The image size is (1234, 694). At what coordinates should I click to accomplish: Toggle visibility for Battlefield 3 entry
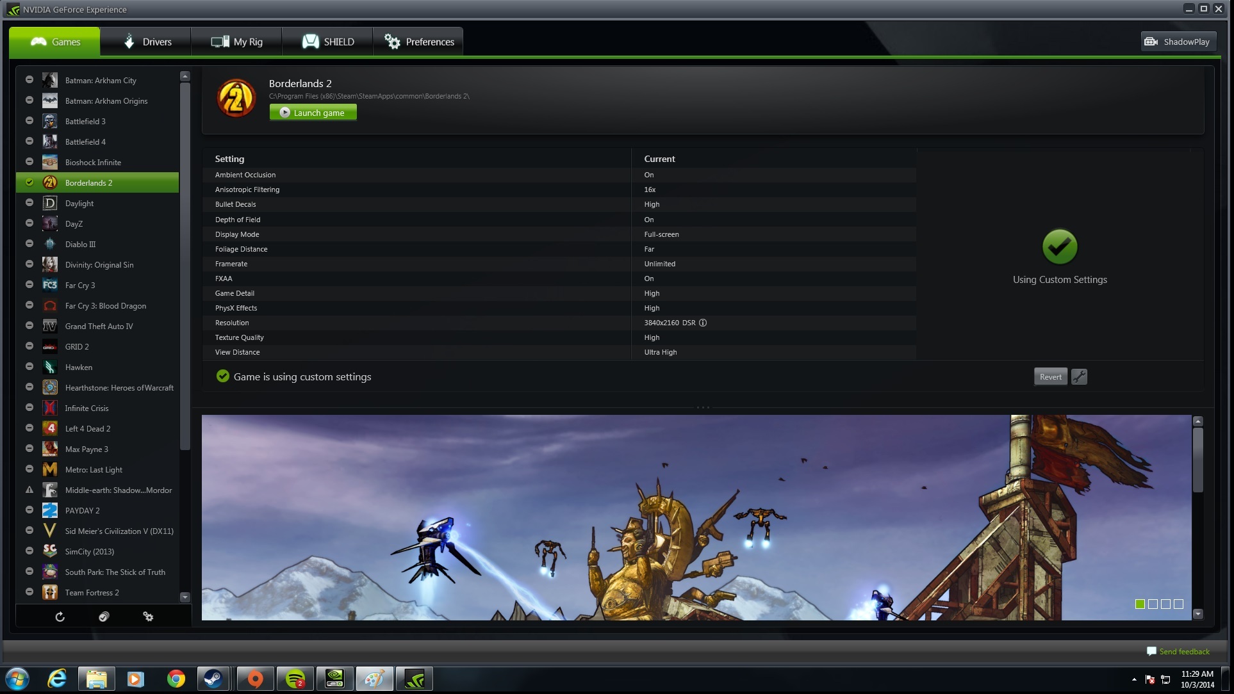(x=29, y=120)
